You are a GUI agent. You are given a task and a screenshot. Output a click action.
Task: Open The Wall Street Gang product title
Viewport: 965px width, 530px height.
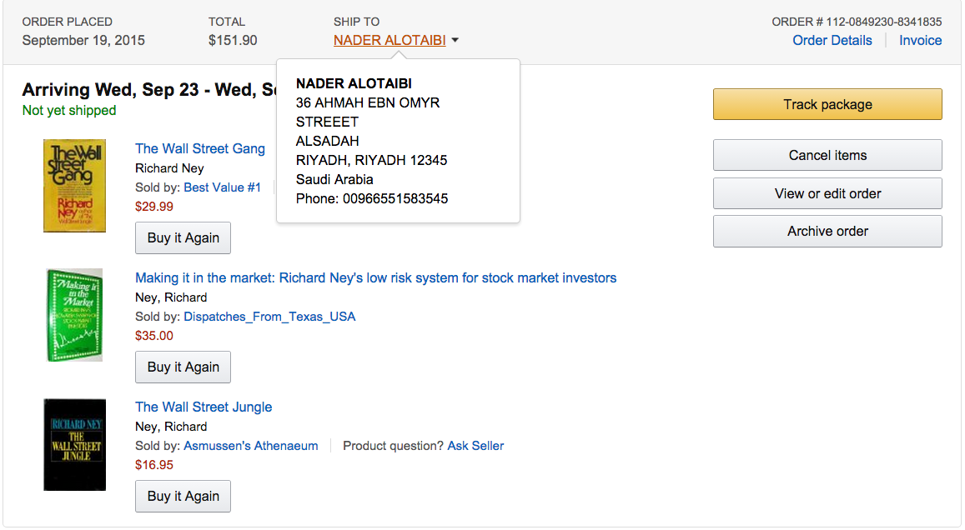[x=200, y=148]
